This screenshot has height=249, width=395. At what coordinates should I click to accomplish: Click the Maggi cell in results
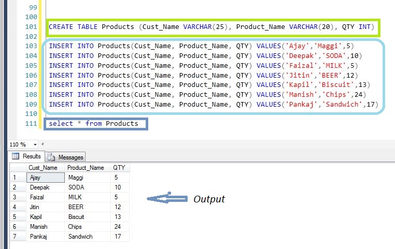tap(86, 178)
